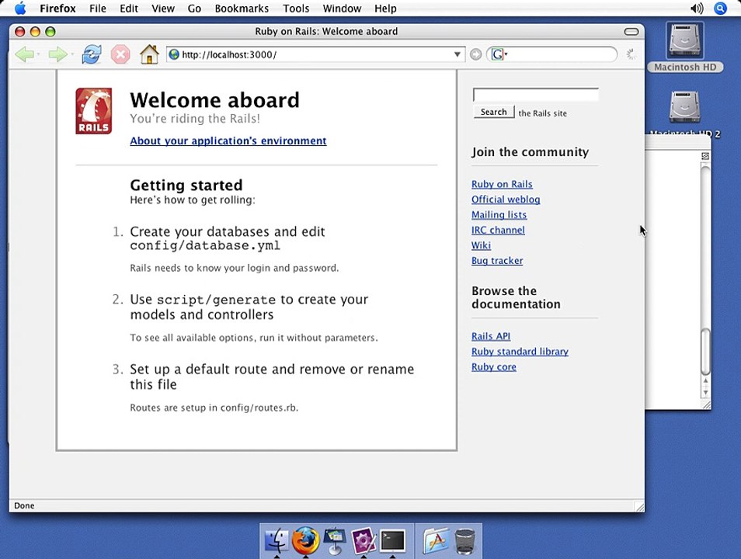Viewport: 741px width, 559px height.
Task: Open the Mailing lists link
Action: point(499,215)
